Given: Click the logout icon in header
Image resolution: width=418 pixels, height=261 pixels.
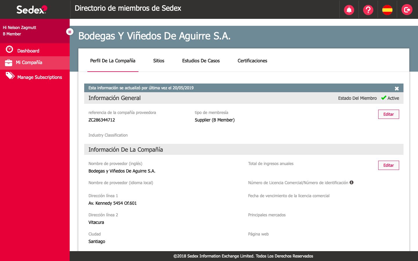Looking at the screenshot, I should (x=407, y=10).
